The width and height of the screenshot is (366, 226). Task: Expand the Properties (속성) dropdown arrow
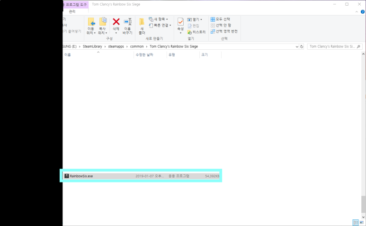[x=180, y=33]
